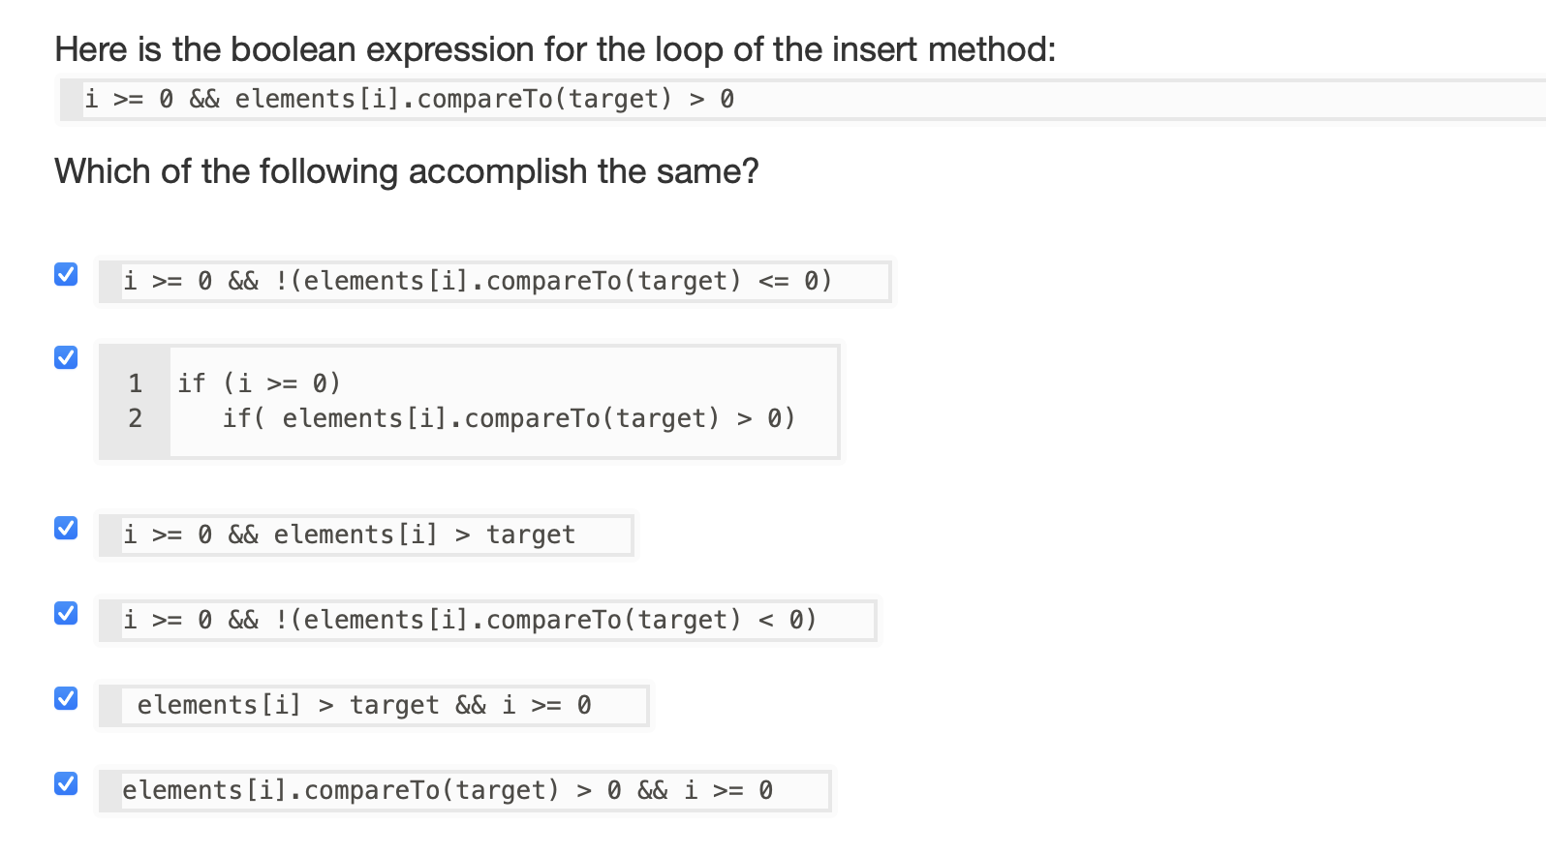
Task: Select the original boolean expression code snippet
Action: click(x=411, y=99)
